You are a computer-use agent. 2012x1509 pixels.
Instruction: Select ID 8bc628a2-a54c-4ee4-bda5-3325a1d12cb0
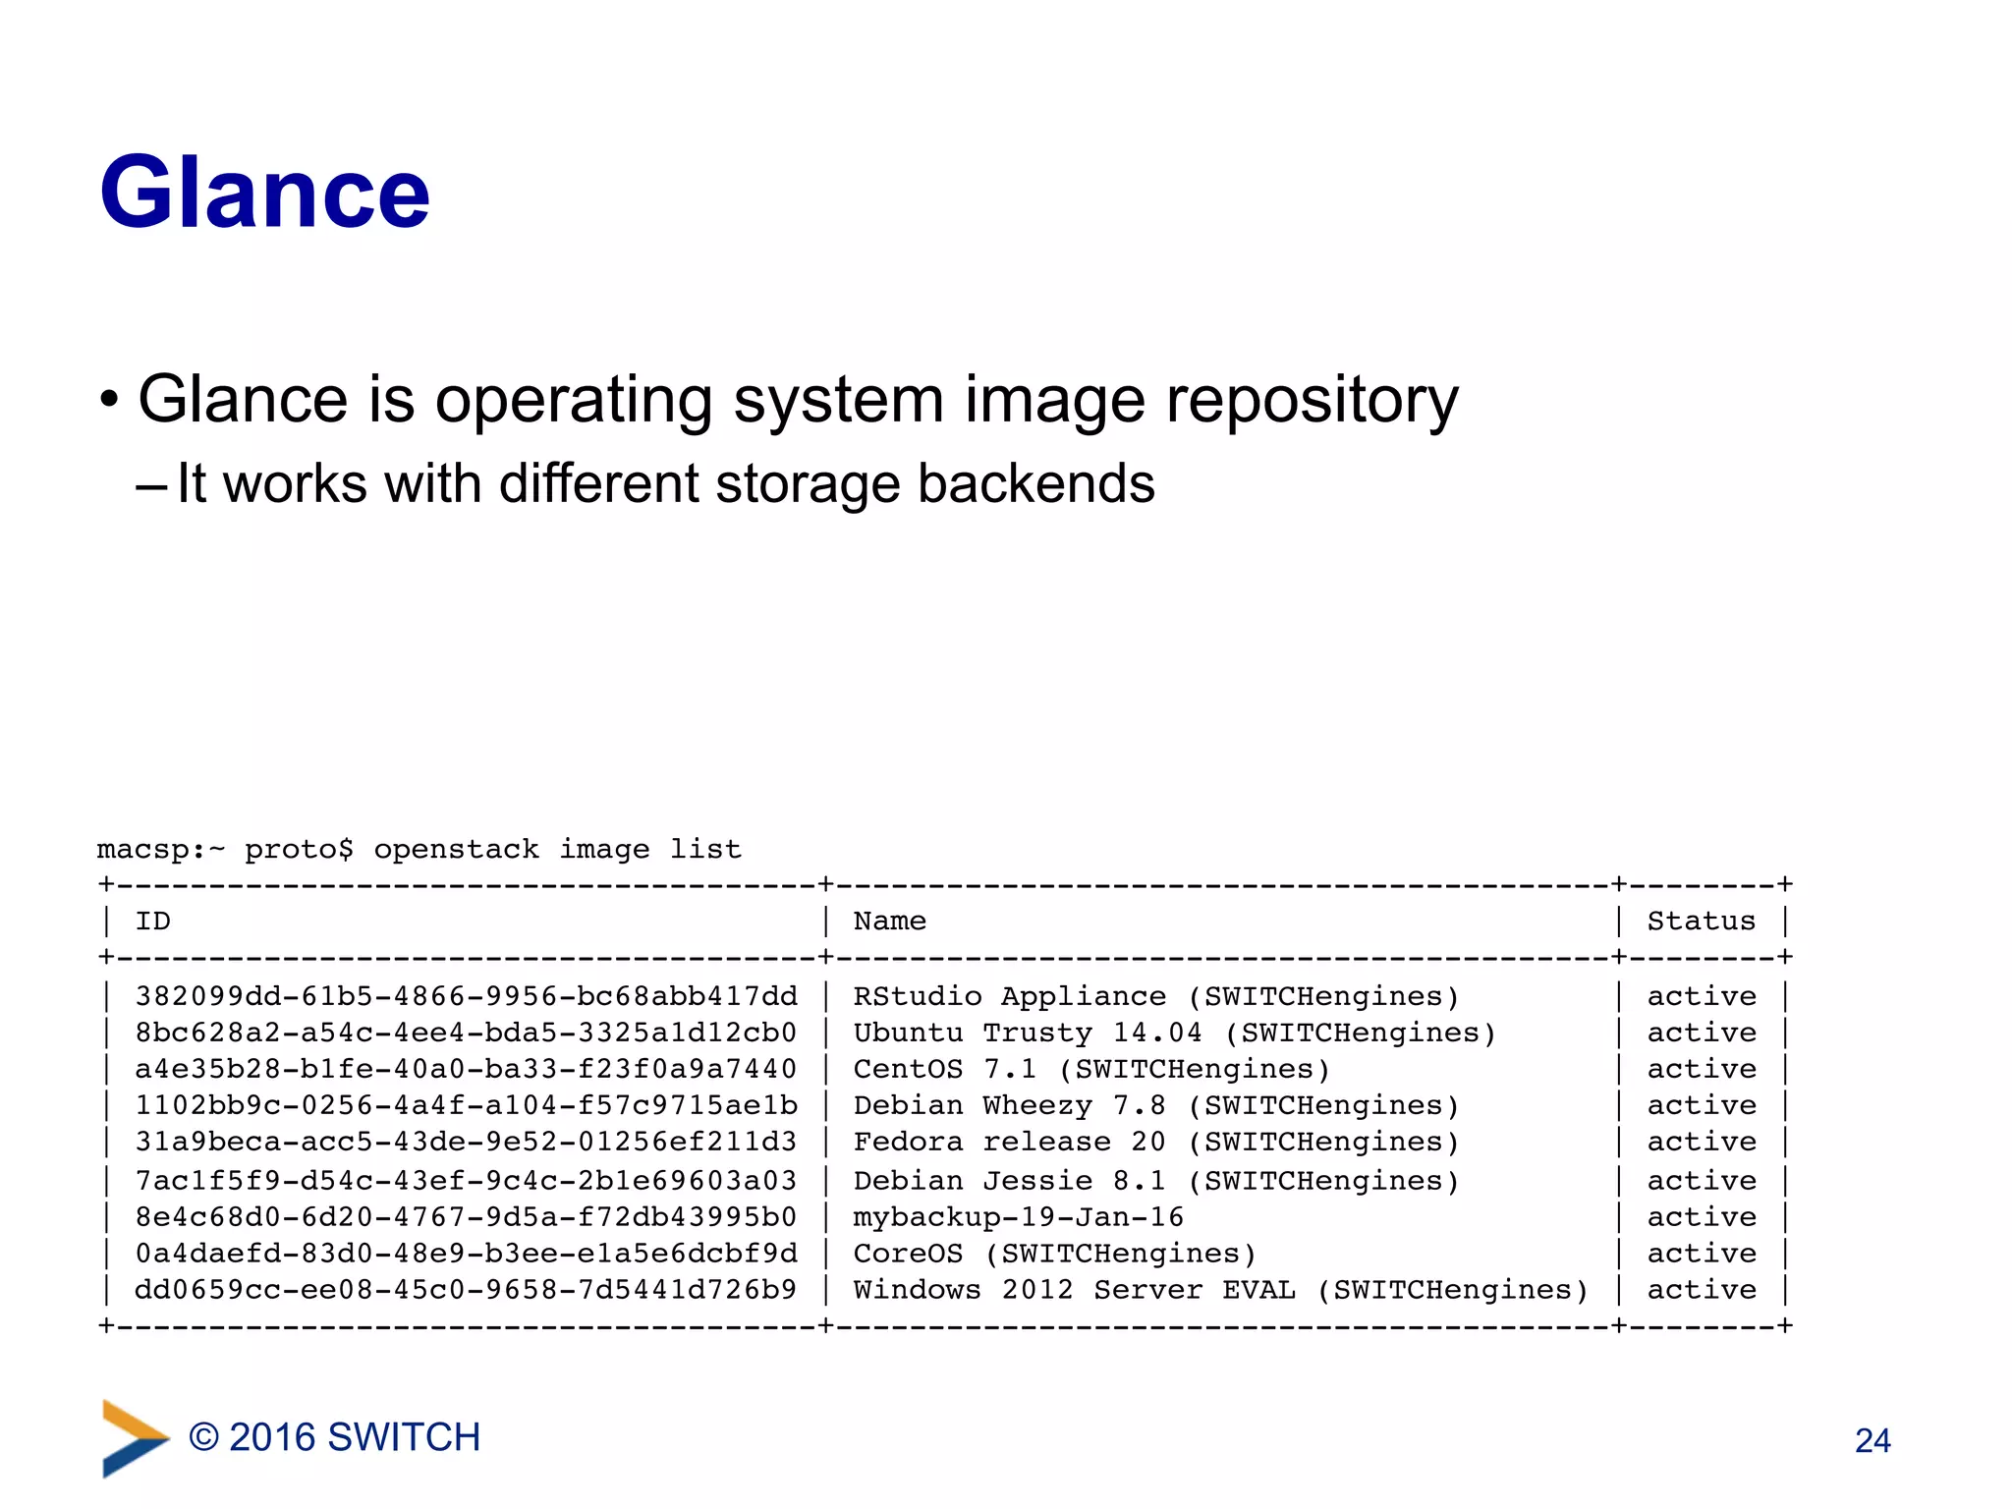[x=466, y=1033]
